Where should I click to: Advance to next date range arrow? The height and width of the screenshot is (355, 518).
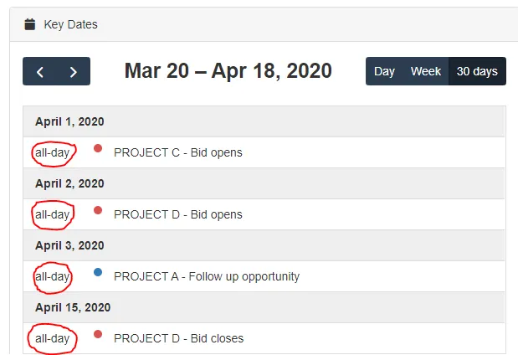tap(74, 72)
